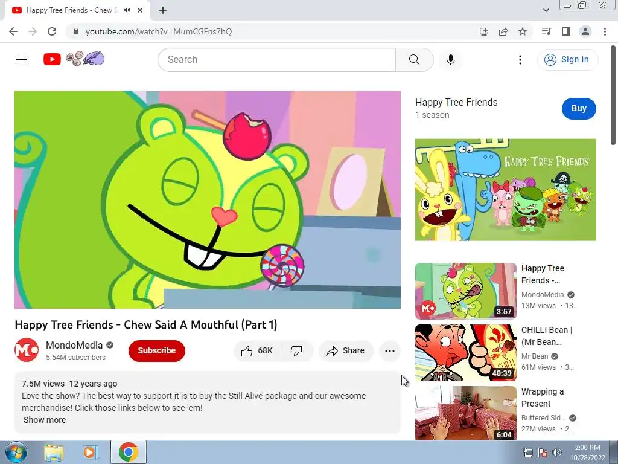Image resolution: width=618 pixels, height=464 pixels.
Task: Start voice search with microphone icon
Action: click(x=451, y=60)
